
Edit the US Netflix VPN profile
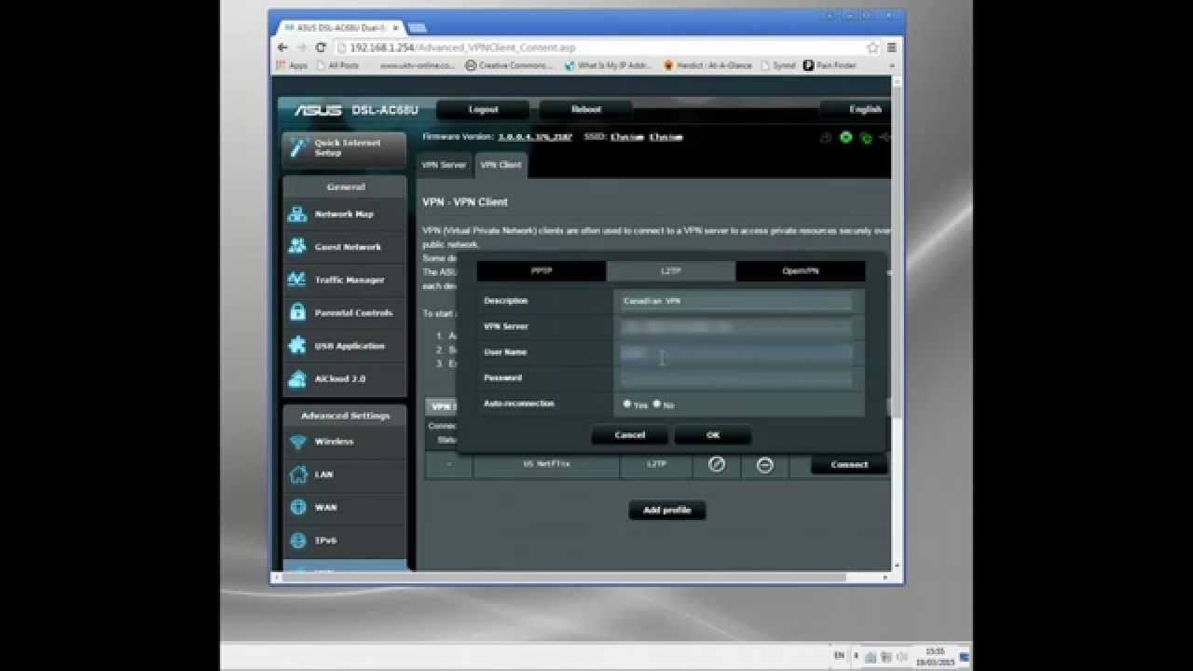pyautogui.click(x=717, y=464)
